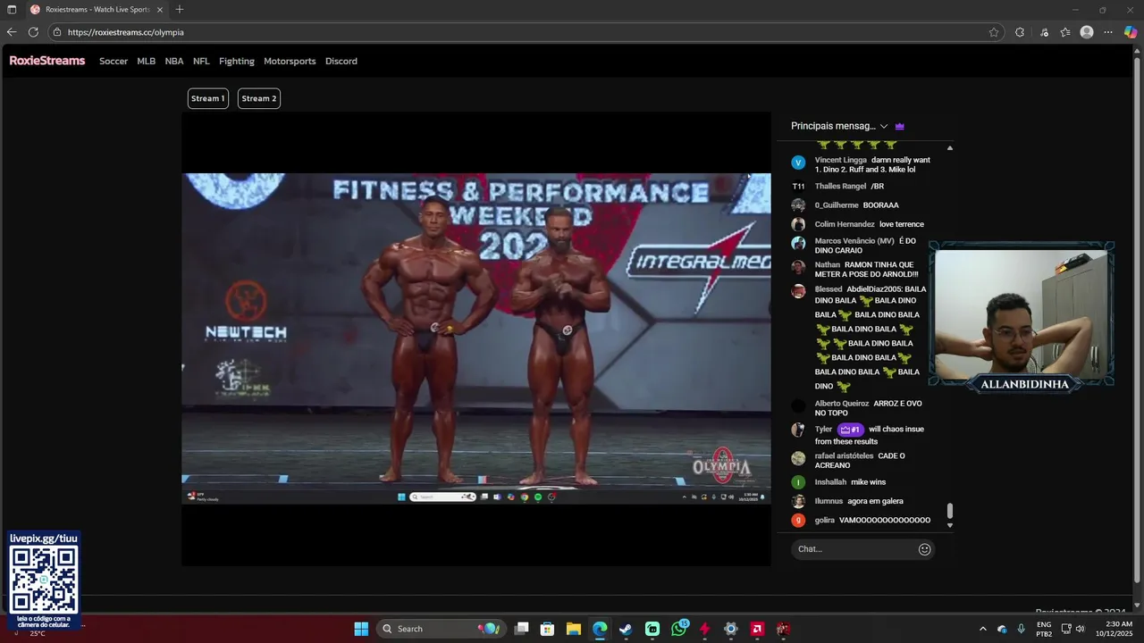Open the browser Extensions icon
The width and height of the screenshot is (1144, 643).
pyautogui.click(x=1020, y=32)
